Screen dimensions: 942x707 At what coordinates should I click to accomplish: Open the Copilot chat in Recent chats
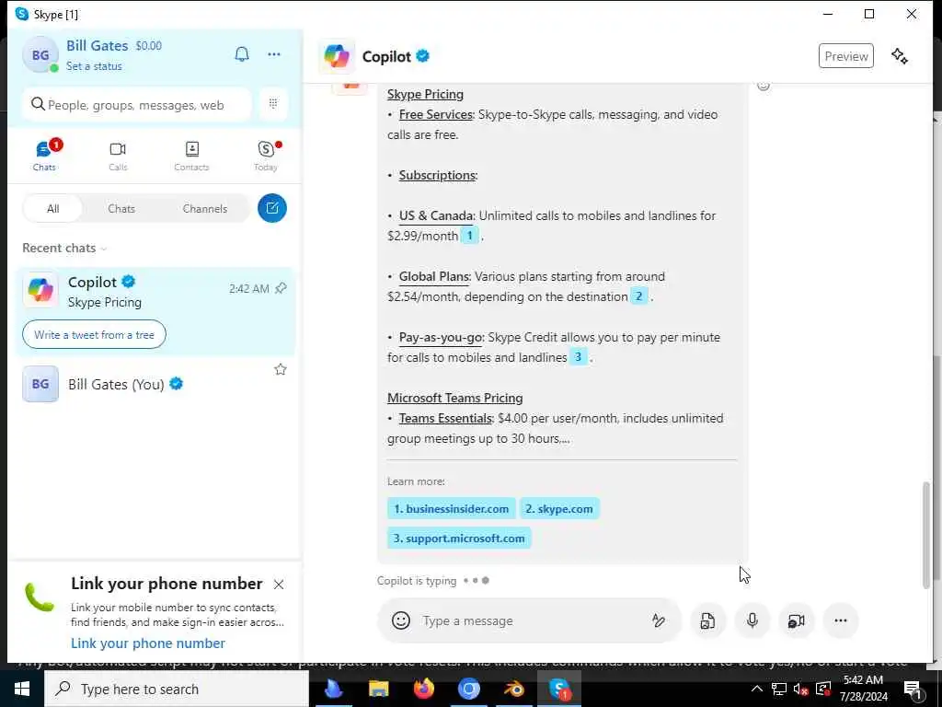click(155, 311)
